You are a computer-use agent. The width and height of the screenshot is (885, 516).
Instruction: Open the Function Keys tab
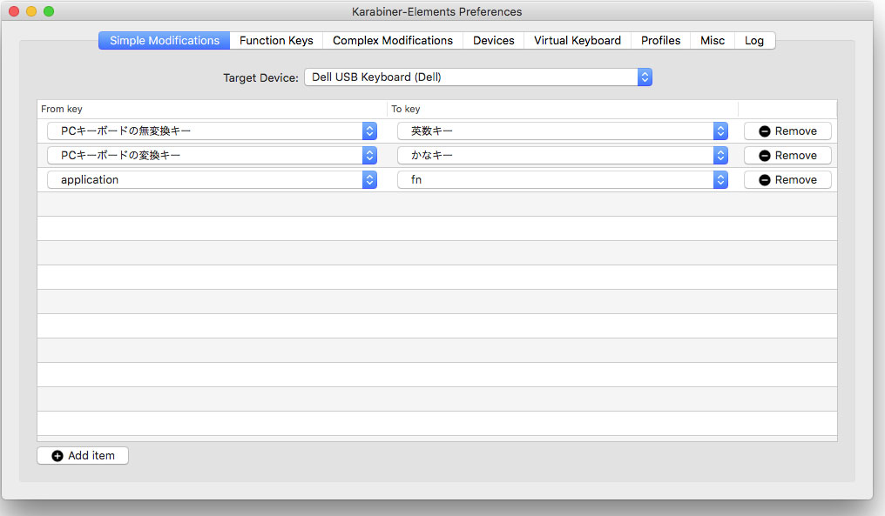click(276, 41)
